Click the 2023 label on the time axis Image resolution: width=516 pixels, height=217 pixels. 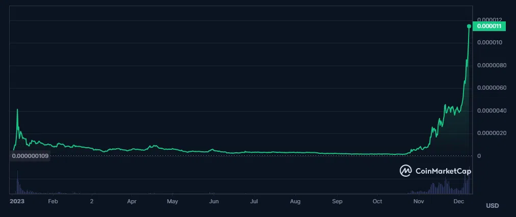click(17, 201)
